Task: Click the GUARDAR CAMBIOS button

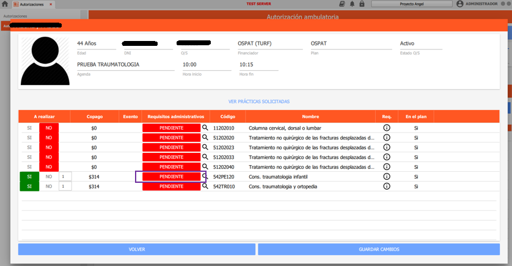Action: point(379,249)
